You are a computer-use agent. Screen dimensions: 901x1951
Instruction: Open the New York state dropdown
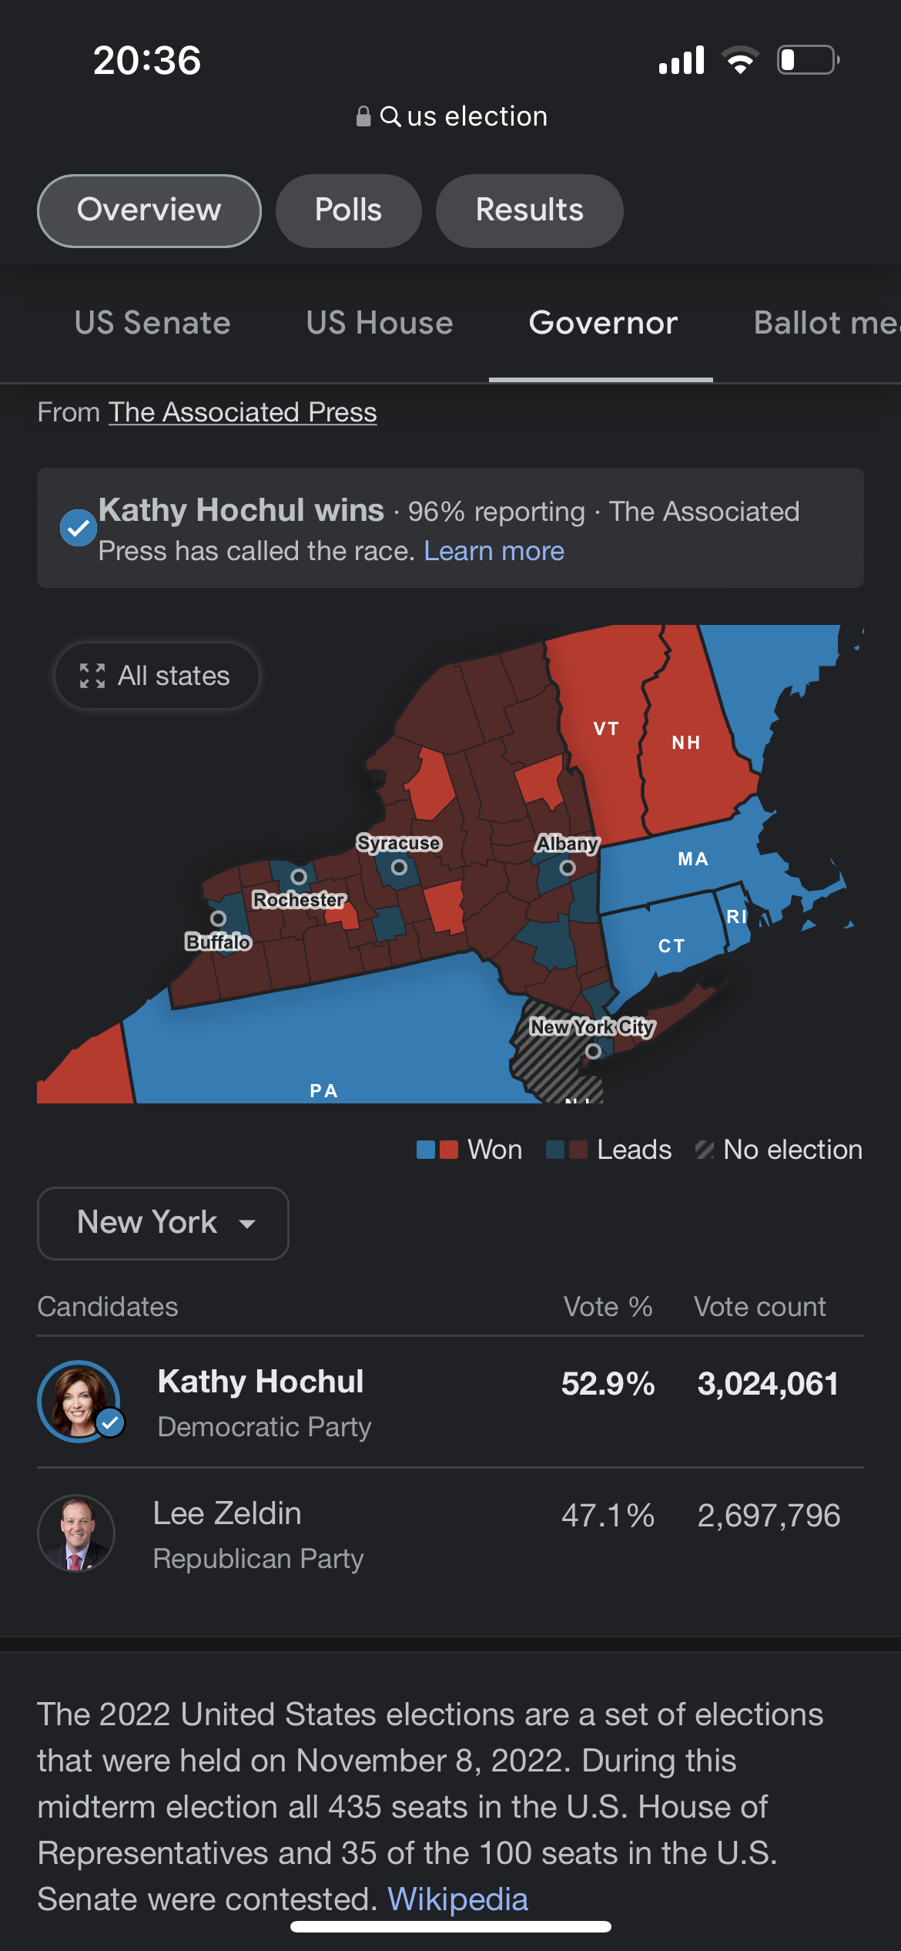point(163,1224)
